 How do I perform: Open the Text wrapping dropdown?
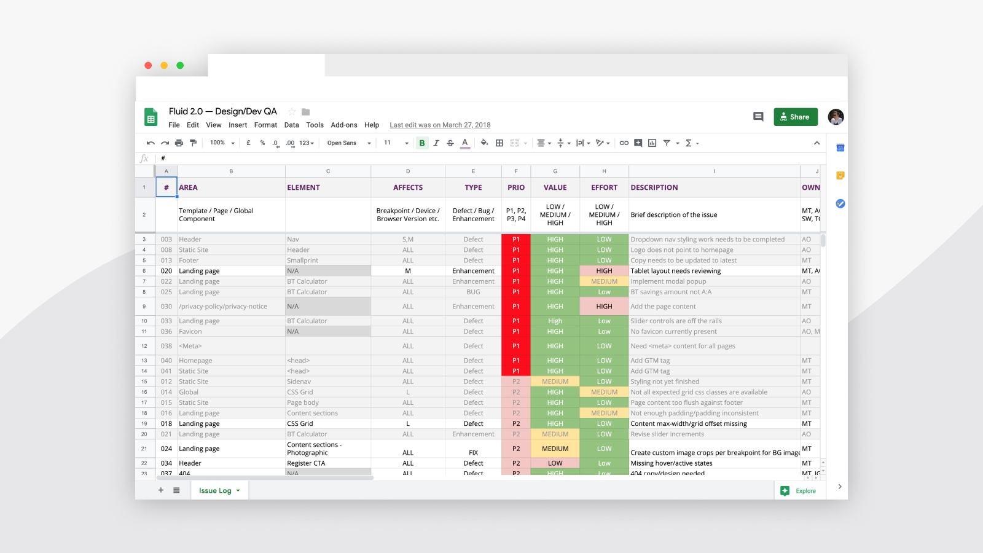pos(583,143)
